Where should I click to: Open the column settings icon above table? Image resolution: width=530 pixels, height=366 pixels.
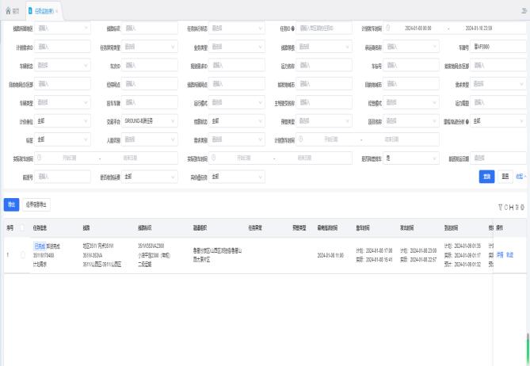pyautogui.click(x=522, y=207)
